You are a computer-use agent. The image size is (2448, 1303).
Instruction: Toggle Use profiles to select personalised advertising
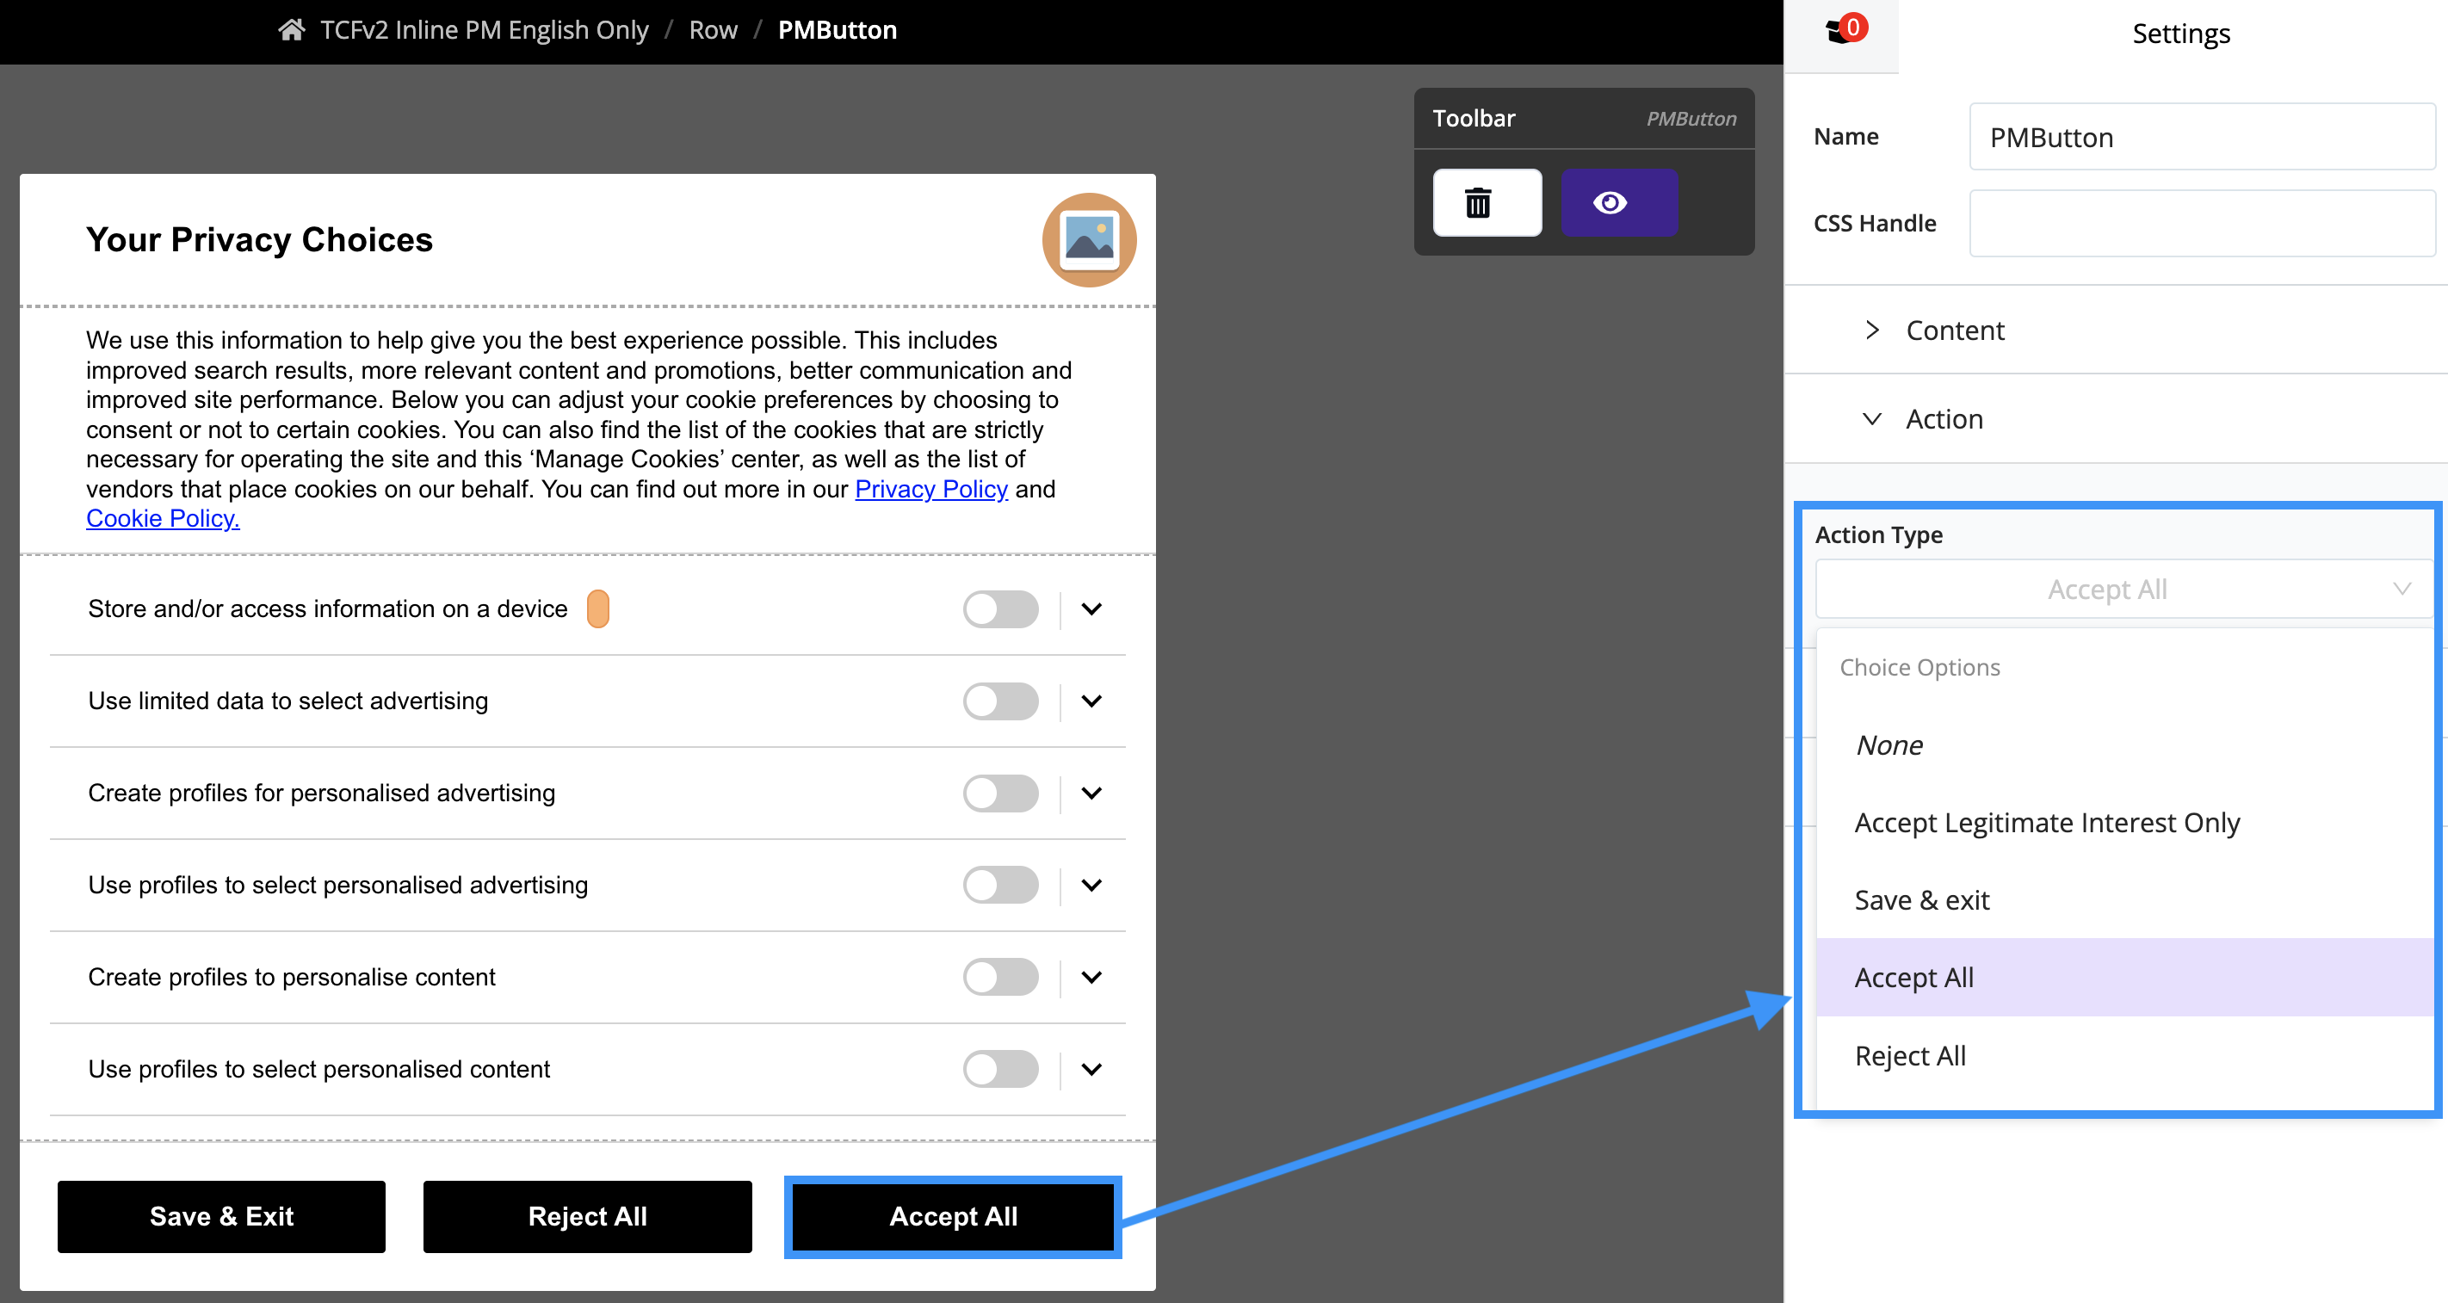coord(1001,885)
